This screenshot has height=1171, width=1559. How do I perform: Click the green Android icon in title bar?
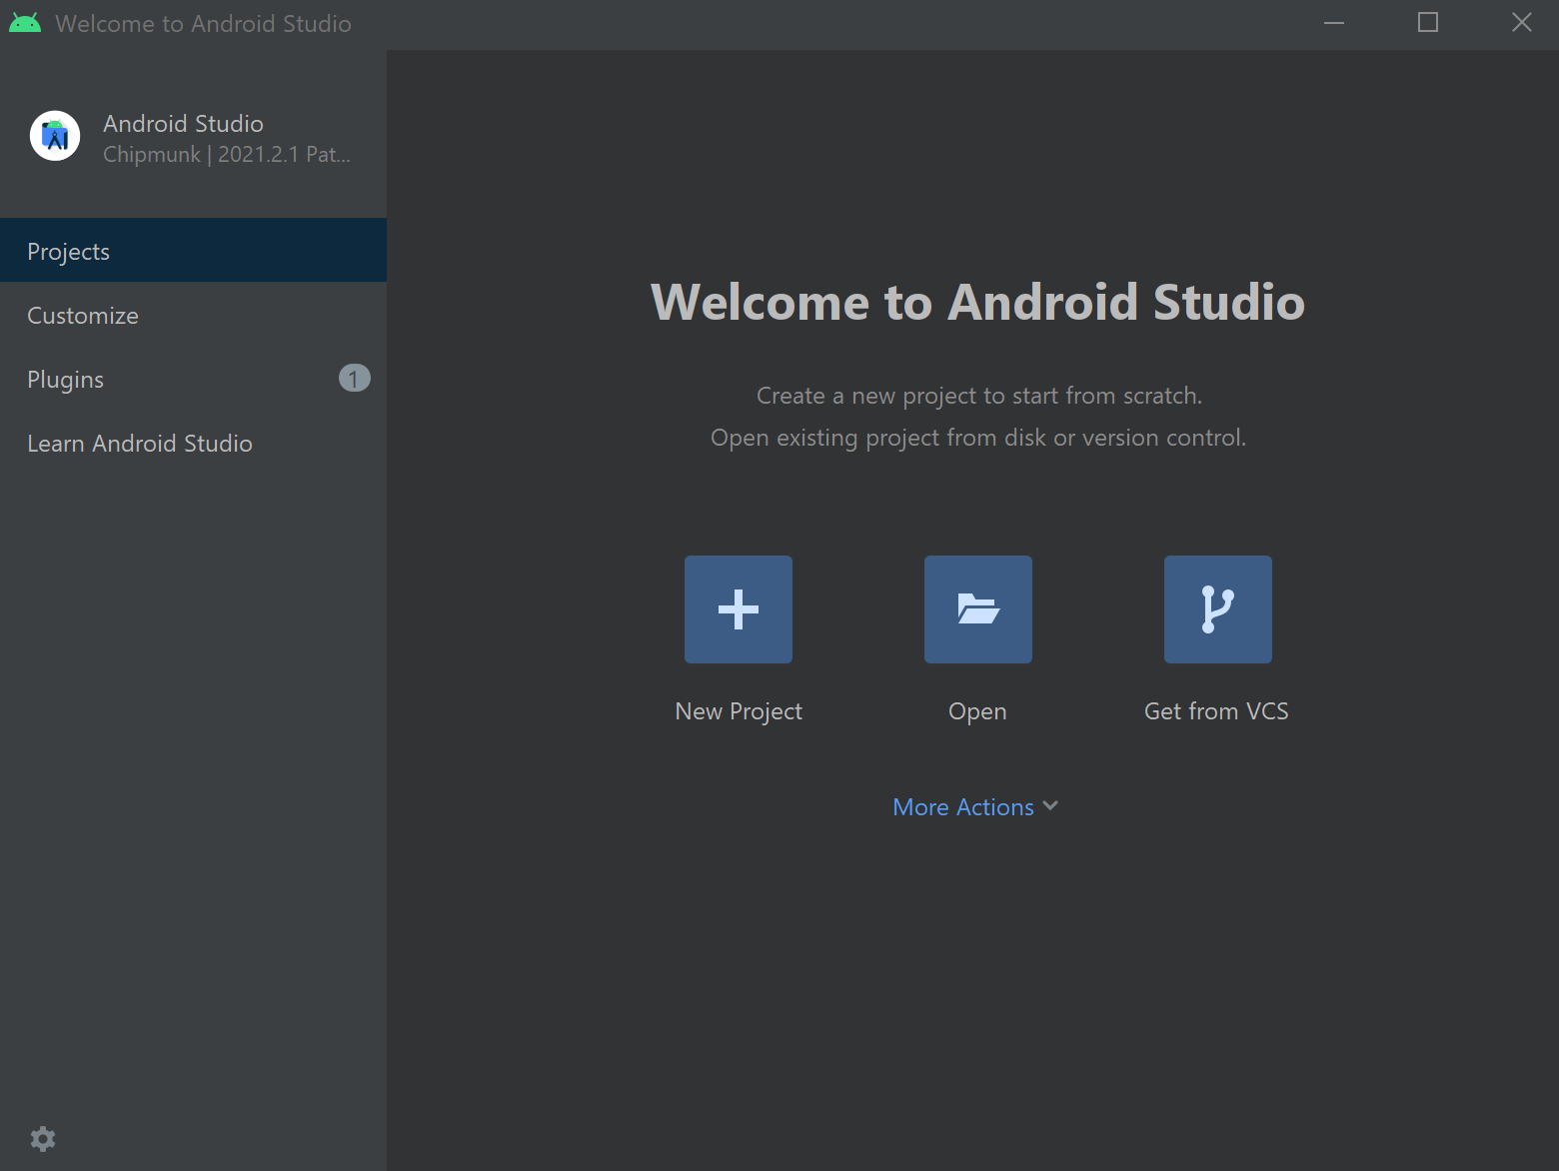[25, 23]
